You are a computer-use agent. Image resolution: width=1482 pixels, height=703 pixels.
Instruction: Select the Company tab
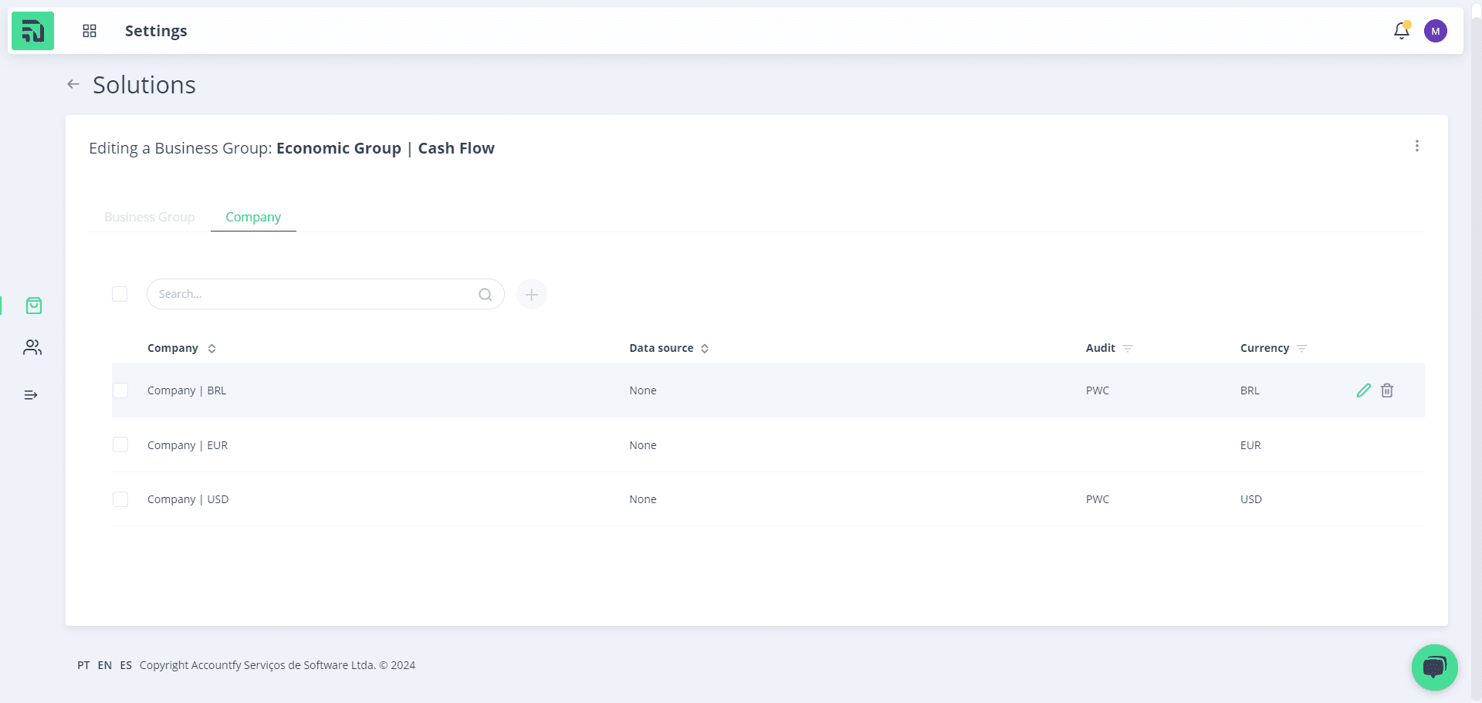click(253, 217)
